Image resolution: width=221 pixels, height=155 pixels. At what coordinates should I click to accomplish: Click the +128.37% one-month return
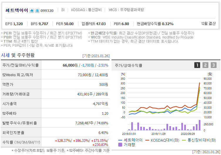coord(63,141)
